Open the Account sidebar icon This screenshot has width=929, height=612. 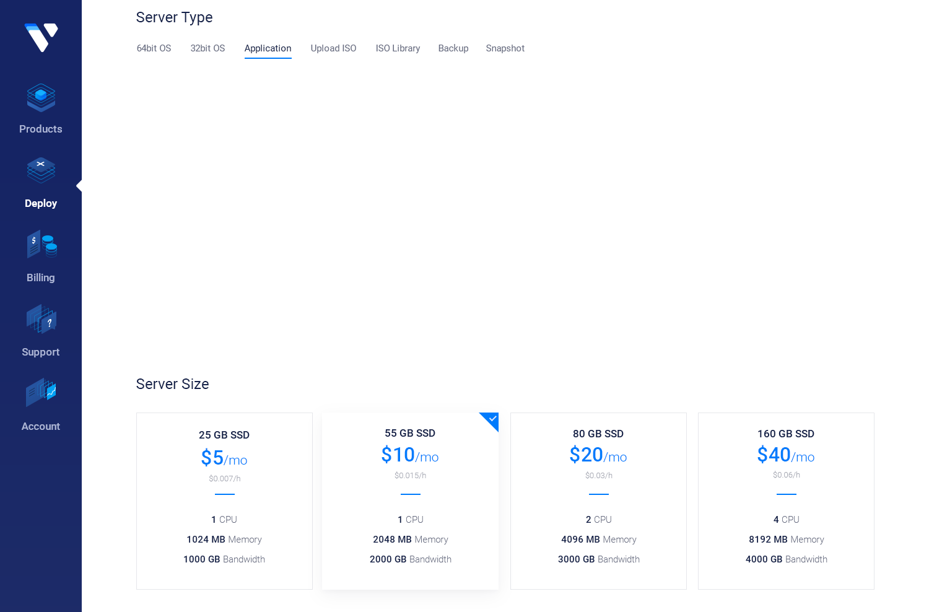41,393
